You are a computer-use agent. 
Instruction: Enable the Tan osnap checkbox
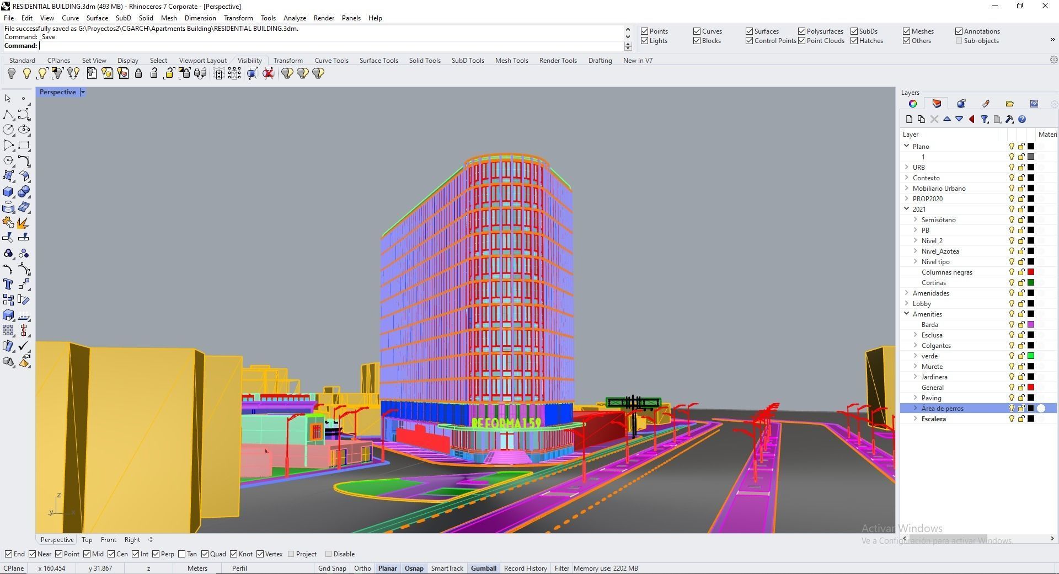click(x=181, y=554)
